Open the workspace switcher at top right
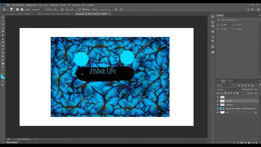Screen dimensions: 261x147 pos(253,9)
